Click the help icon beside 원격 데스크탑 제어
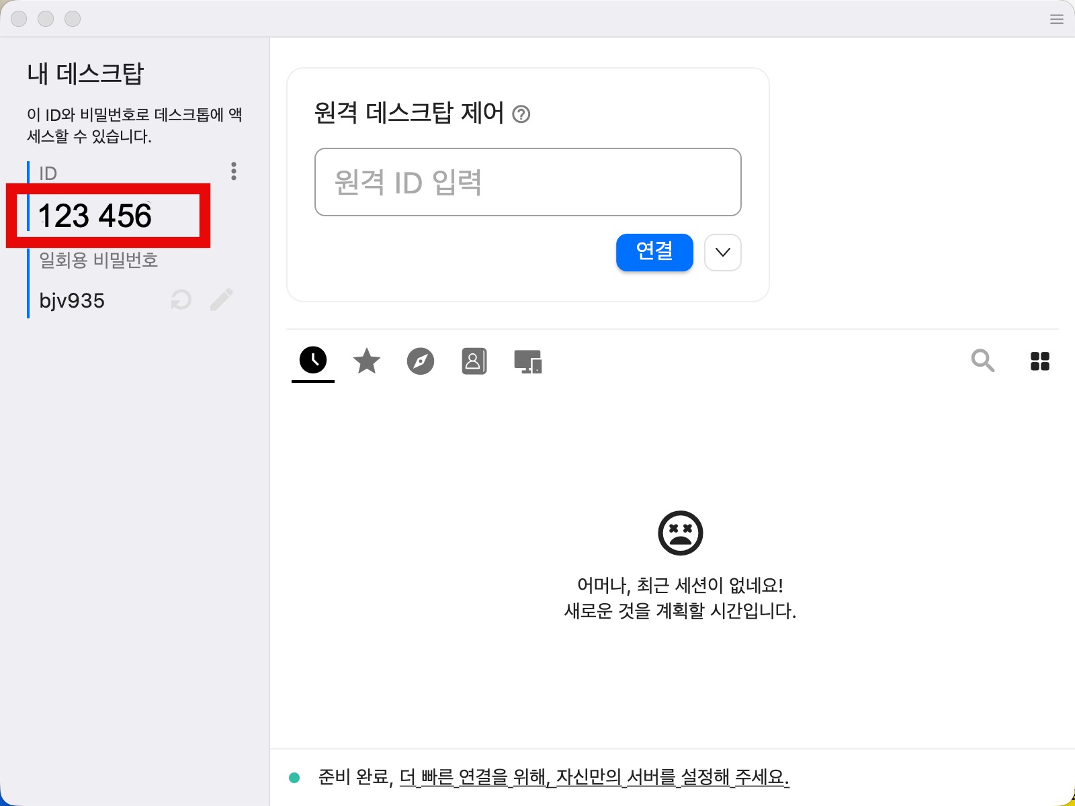Image resolution: width=1075 pixels, height=806 pixels. (521, 114)
